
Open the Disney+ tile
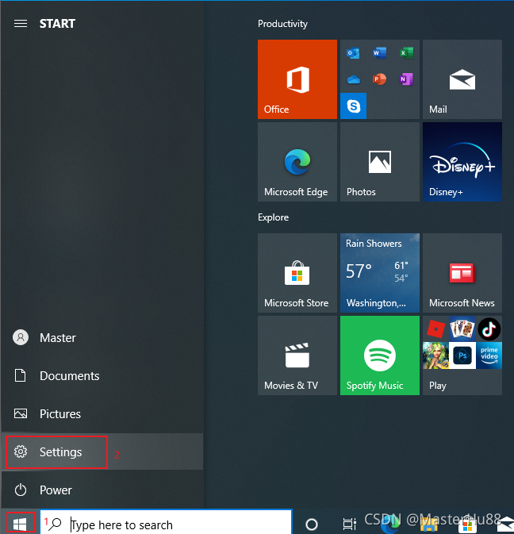(462, 162)
